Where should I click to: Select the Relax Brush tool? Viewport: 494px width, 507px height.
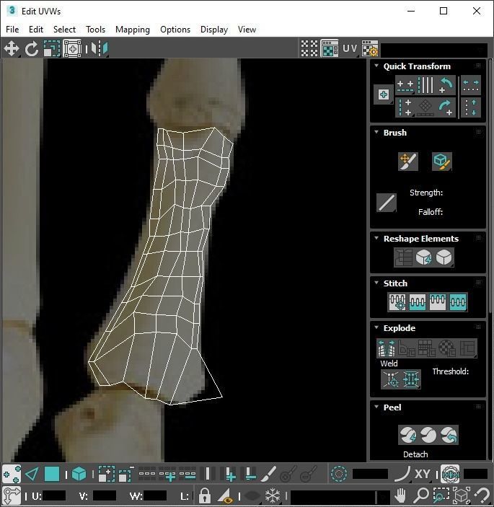[441, 162]
